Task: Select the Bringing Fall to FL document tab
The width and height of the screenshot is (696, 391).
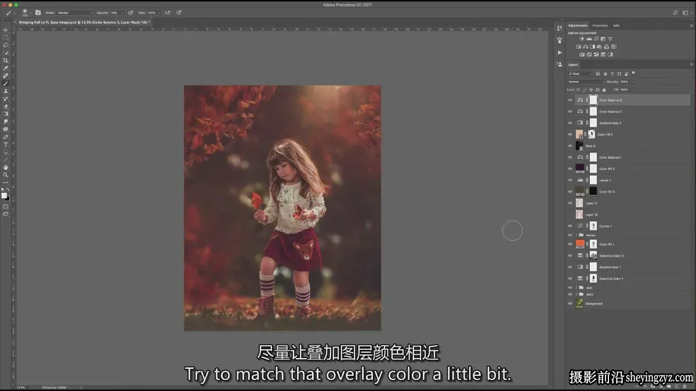Action: pyautogui.click(x=84, y=22)
